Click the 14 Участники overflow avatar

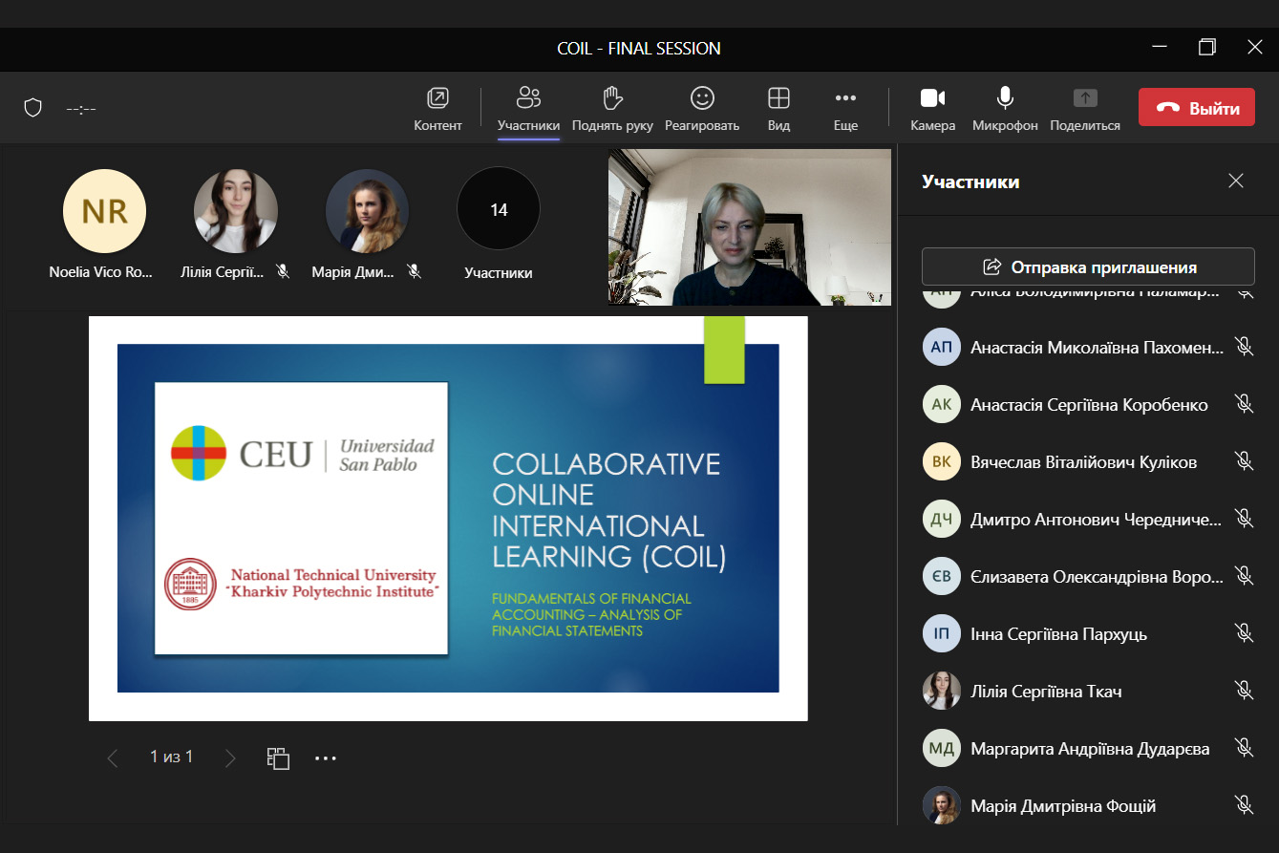pyautogui.click(x=499, y=210)
